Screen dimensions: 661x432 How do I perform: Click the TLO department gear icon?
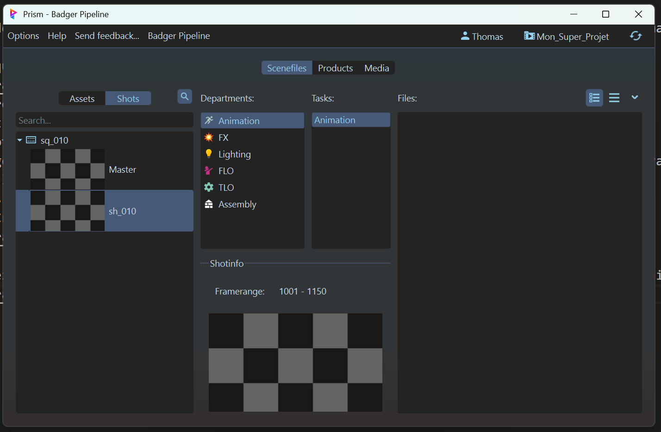click(x=209, y=188)
